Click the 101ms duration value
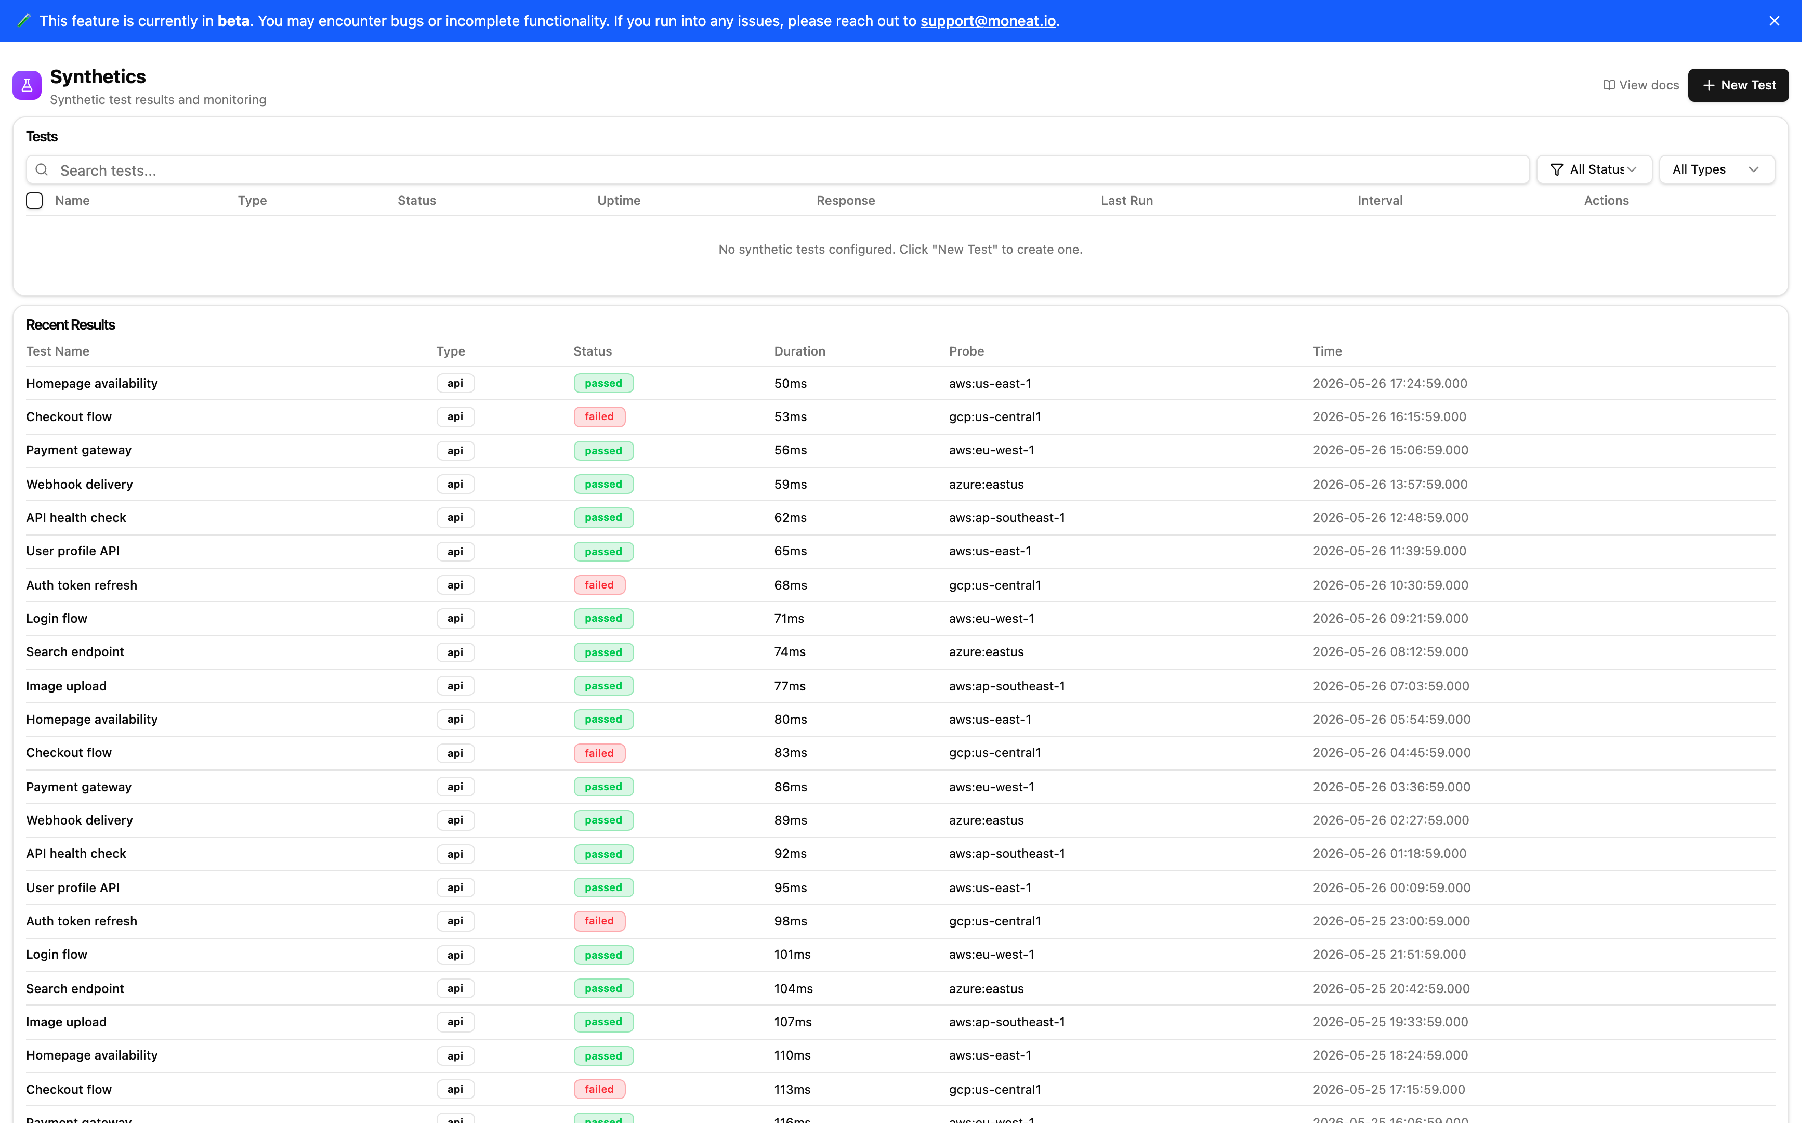1813x1123 pixels. [x=792, y=955]
